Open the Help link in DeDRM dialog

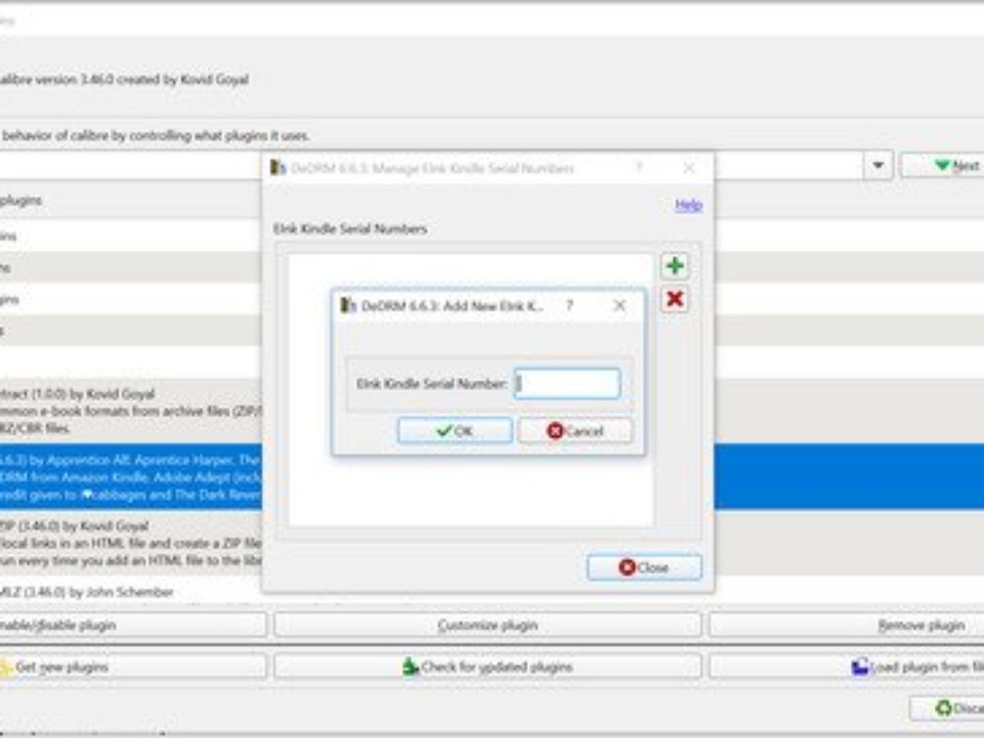[689, 205]
